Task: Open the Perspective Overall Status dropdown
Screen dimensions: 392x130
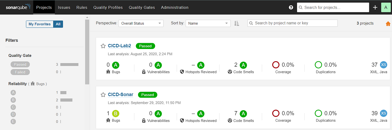Action: (x=141, y=23)
